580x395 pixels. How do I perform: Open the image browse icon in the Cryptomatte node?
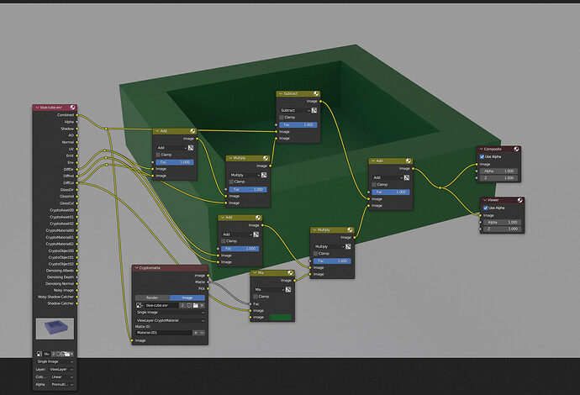click(x=140, y=306)
